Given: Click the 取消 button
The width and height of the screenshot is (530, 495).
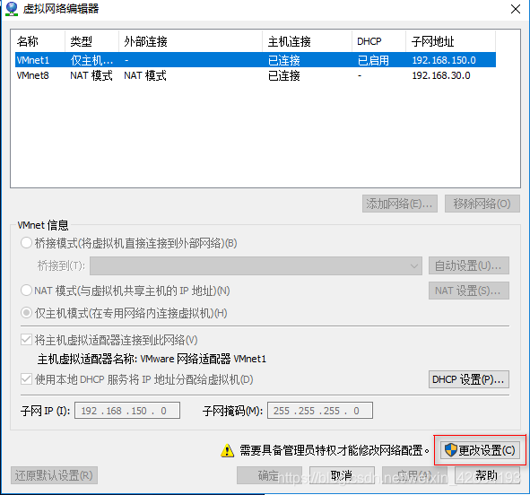Looking at the screenshot, I should [342, 475].
